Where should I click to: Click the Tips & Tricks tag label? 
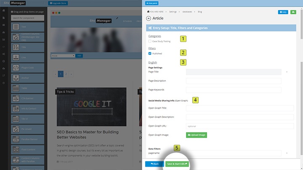65,92
